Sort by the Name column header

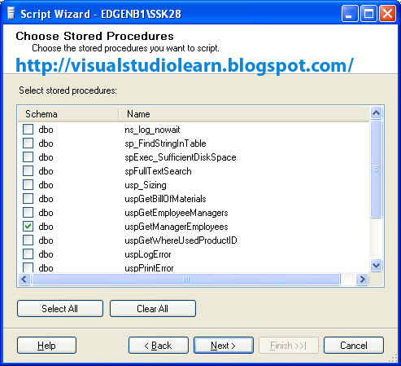click(244, 114)
